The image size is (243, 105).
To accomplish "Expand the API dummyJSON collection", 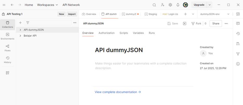I will click(20, 30).
